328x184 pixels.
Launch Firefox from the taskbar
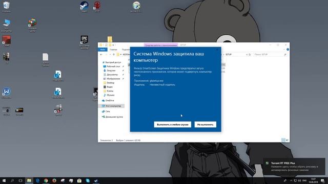tap(54, 180)
